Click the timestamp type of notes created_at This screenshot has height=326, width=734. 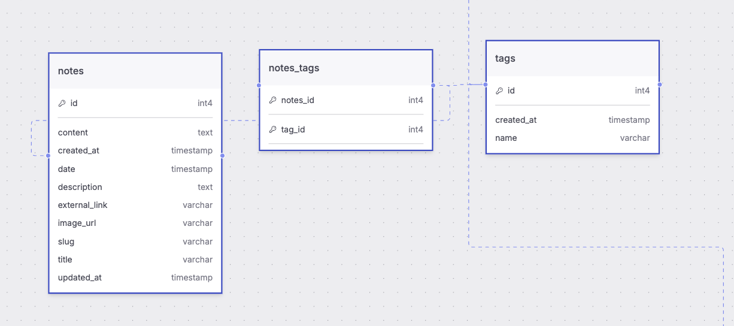(x=192, y=150)
